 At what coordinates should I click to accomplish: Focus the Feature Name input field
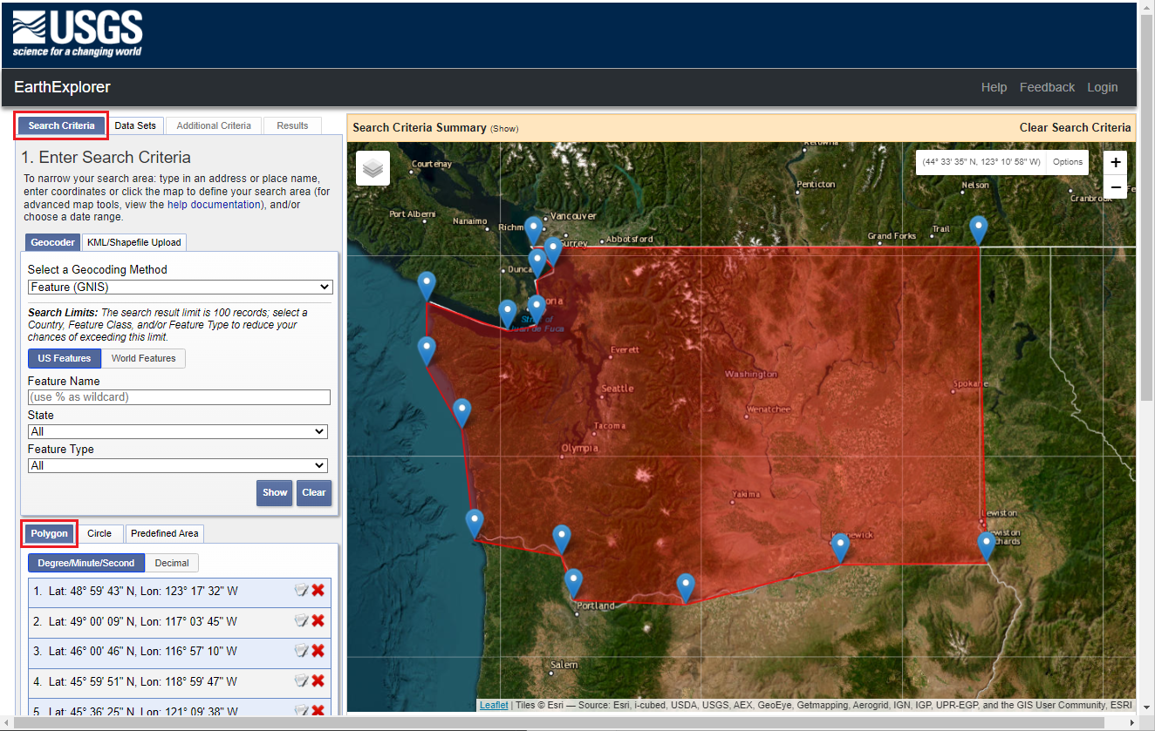(179, 397)
